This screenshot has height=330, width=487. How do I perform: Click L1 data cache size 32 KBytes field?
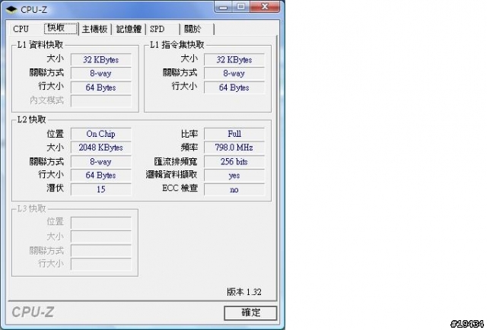(101, 59)
